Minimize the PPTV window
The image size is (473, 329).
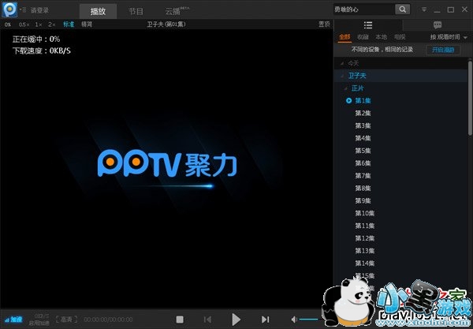(437, 10)
